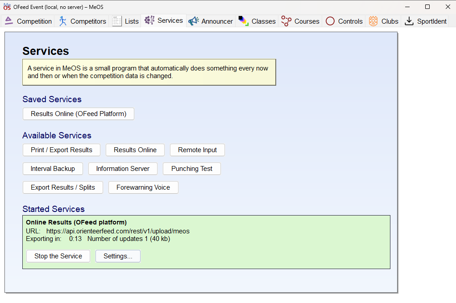Click the Started Services heading
This screenshot has height=303, width=456.
point(54,209)
